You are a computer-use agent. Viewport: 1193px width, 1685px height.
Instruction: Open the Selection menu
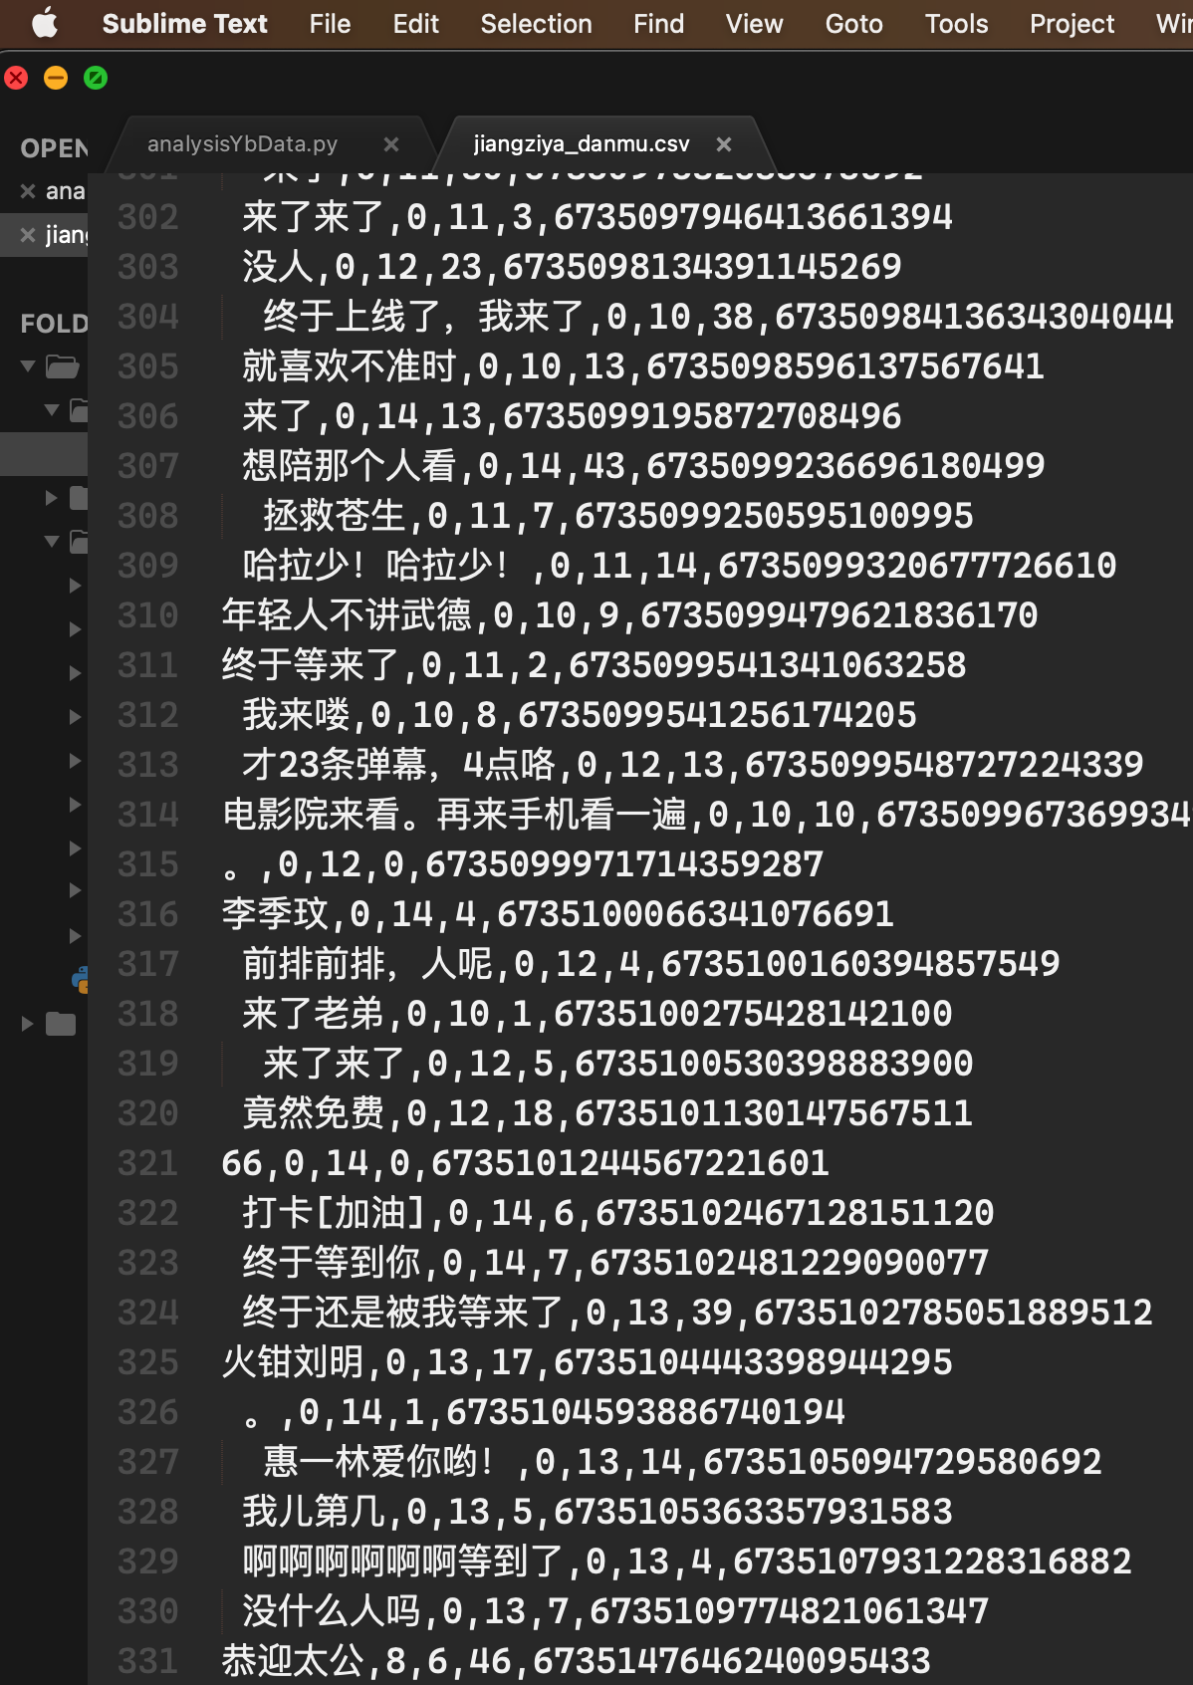[536, 24]
